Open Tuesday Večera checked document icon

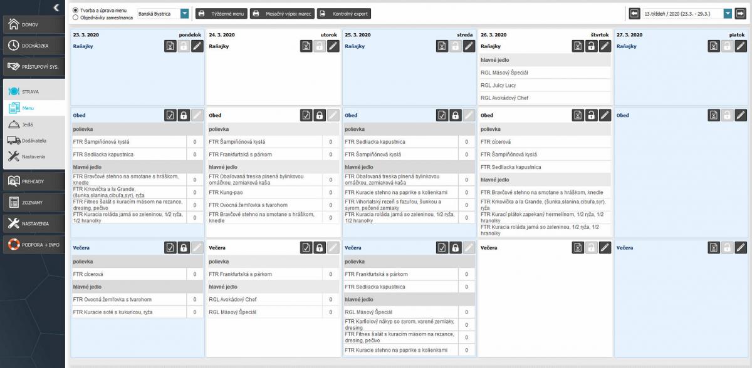pyautogui.click(x=307, y=248)
